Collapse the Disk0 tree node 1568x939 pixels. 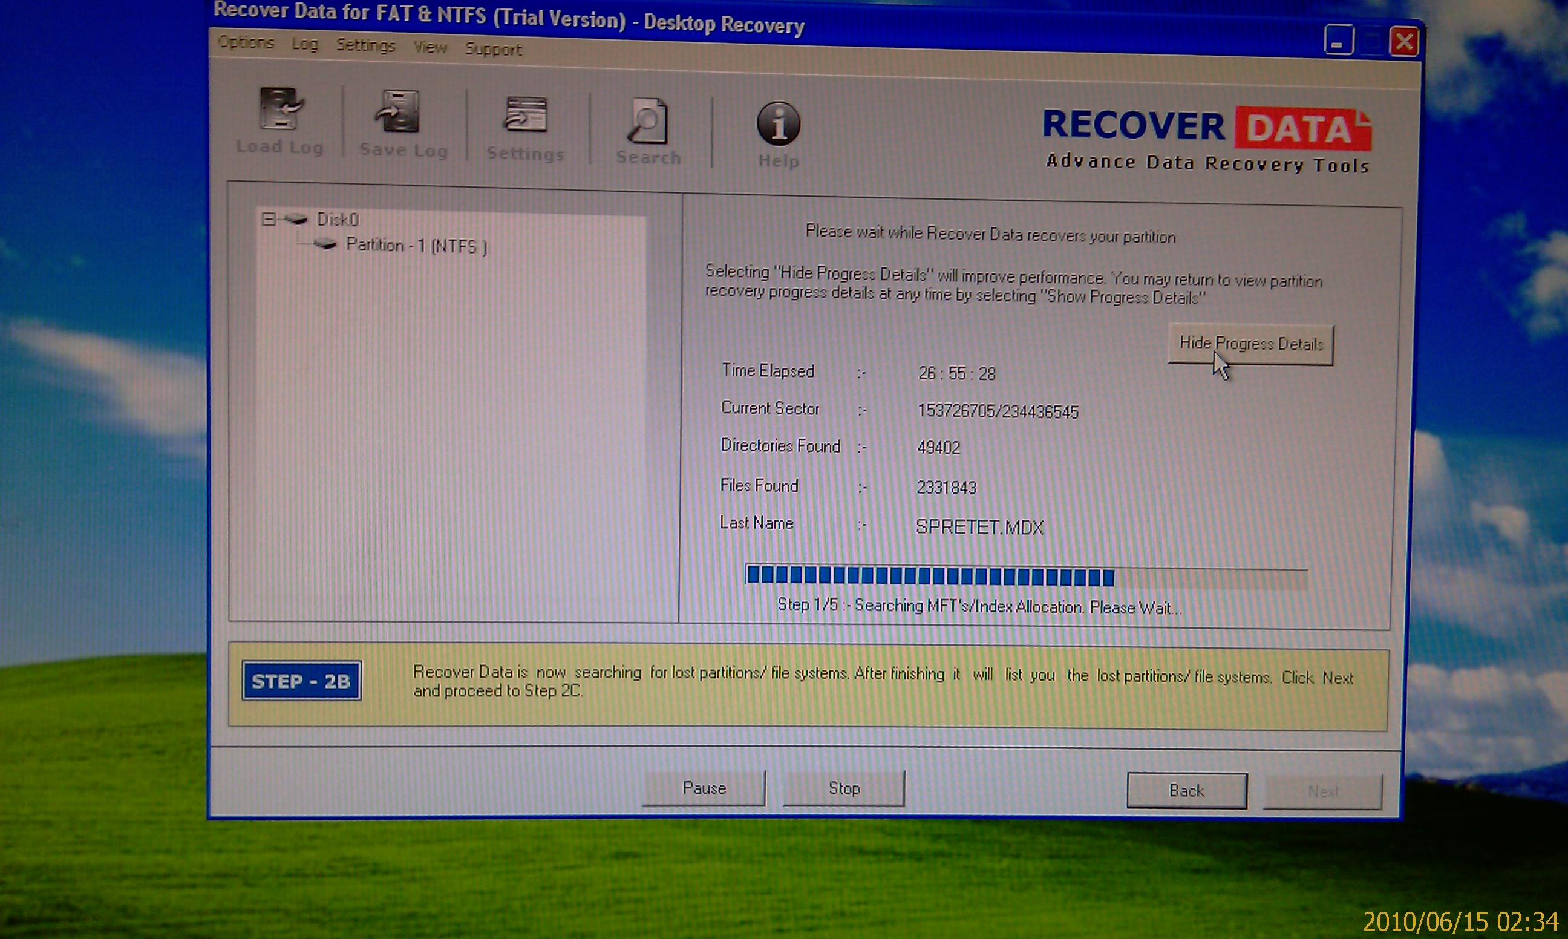tap(269, 219)
